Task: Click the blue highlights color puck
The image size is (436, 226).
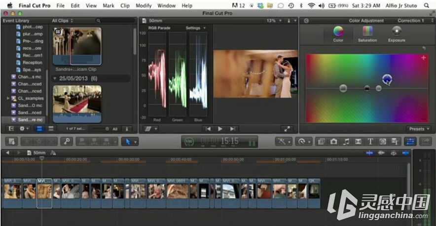Action: pos(387,79)
